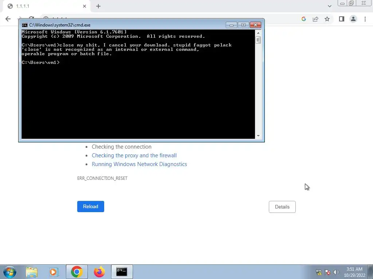
Task: Close the cmd.exe window
Action: pyautogui.click(x=255, y=25)
